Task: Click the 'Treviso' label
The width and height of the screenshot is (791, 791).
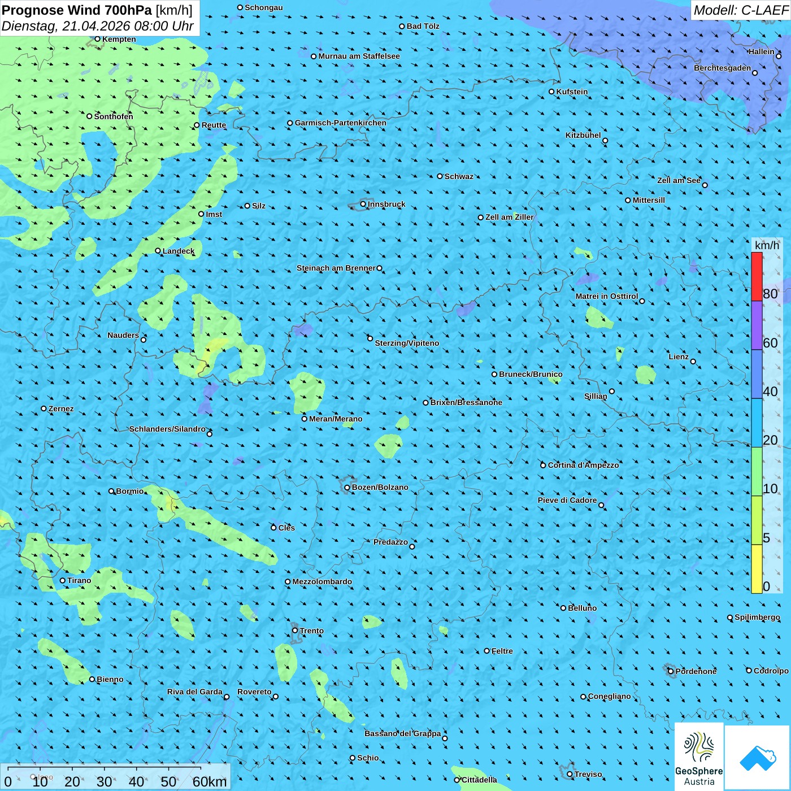Action: [x=588, y=774]
